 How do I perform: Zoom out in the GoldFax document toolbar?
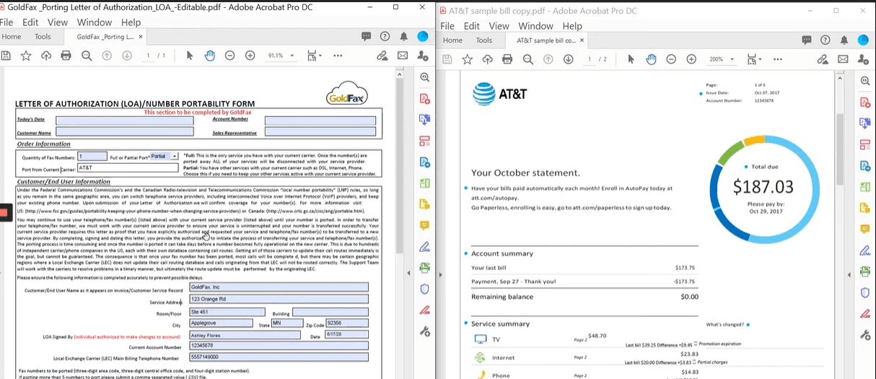[229, 56]
